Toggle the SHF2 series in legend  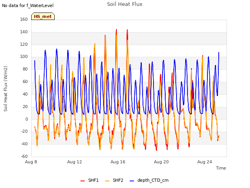(x=114, y=180)
